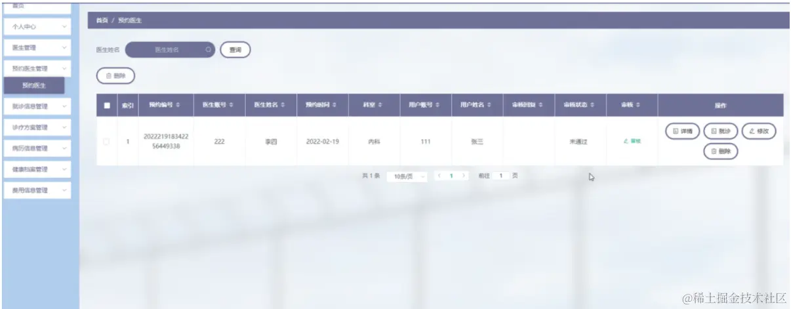Open 详情 for the 李四 appointment row

(683, 131)
